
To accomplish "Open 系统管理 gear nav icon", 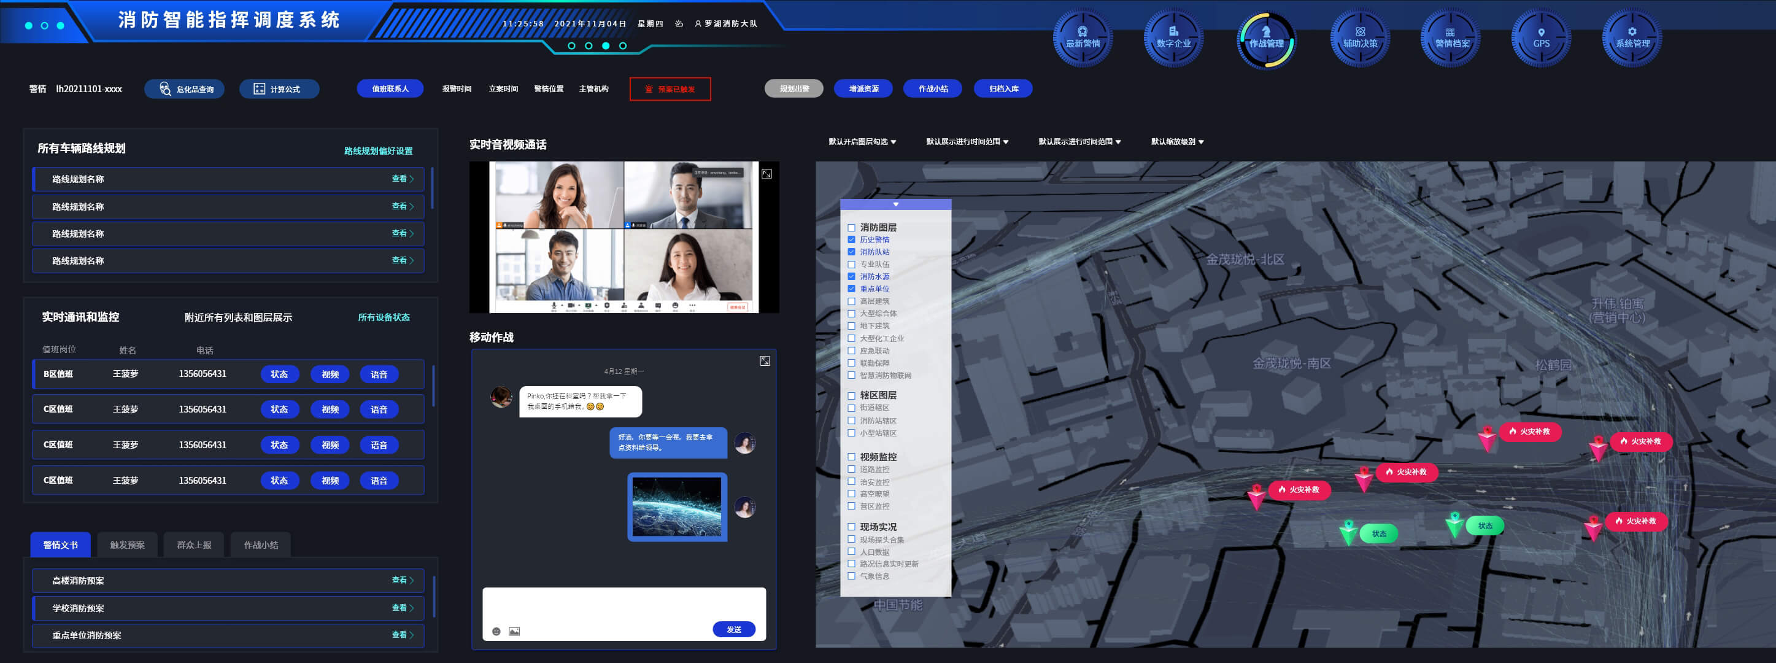I will [x=1632, y=38].
